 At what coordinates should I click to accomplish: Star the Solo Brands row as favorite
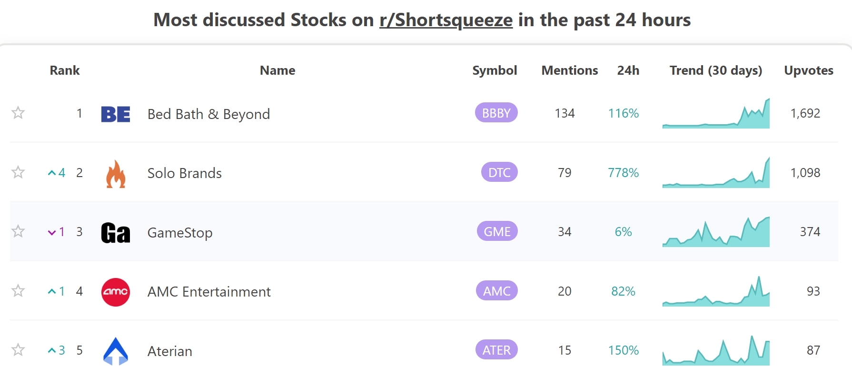tap(18, 172)
